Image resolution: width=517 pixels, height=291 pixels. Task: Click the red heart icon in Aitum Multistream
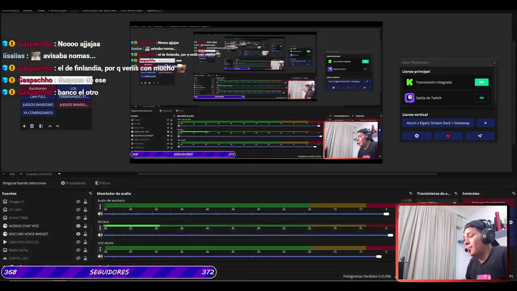pyautogui.click(x=448, y=136)
